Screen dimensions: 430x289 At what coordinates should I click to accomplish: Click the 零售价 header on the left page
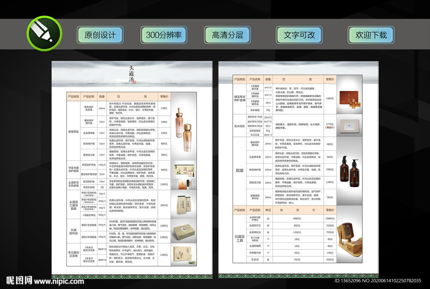click(164, 96)
